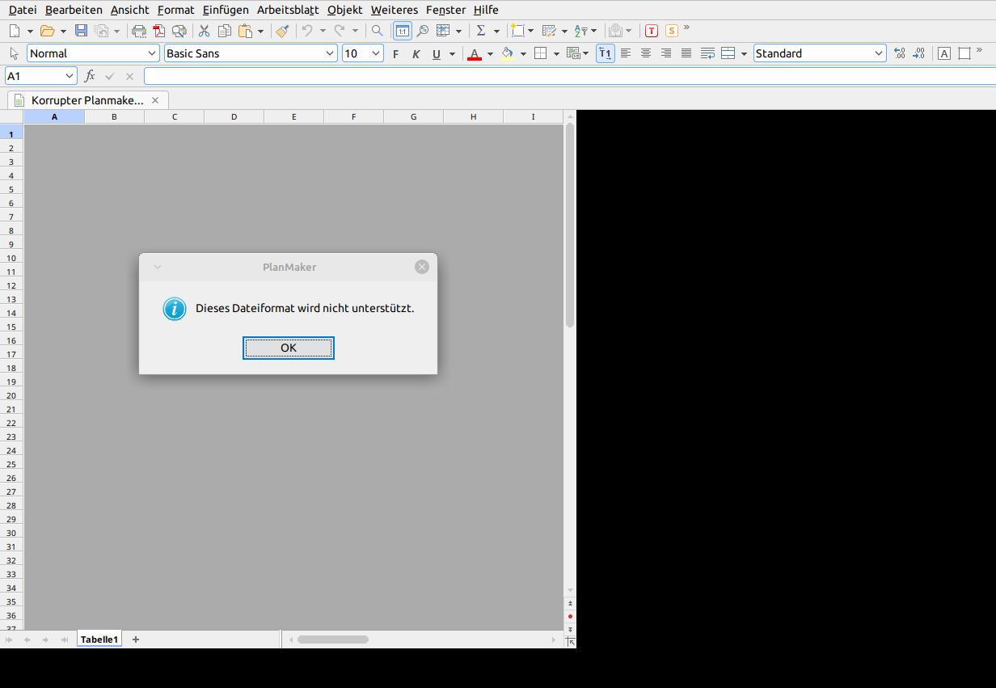Open Presentations via orange S icon

672,31
